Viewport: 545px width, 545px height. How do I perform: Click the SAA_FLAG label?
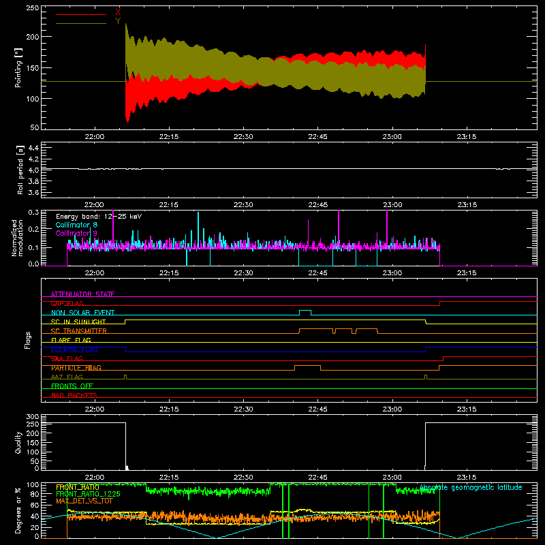pos(67,359)
